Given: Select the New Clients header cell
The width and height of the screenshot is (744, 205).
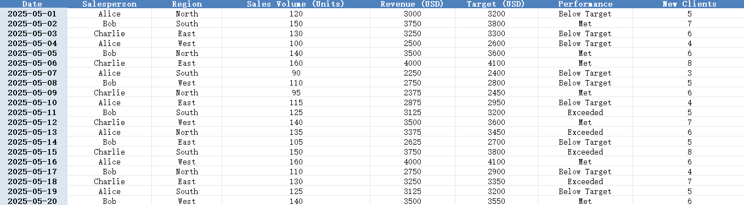Looking at the screenshot, I should tap(689, 4).
